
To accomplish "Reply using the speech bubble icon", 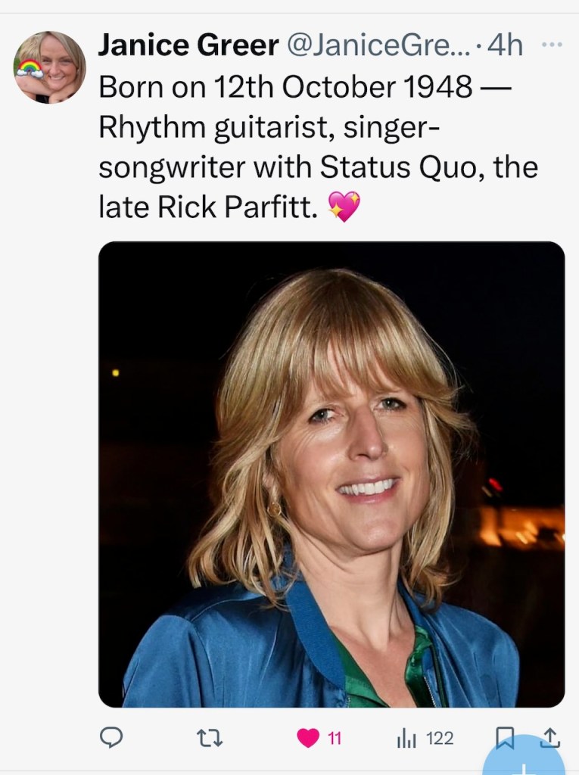I will click(x=111, y=738).
